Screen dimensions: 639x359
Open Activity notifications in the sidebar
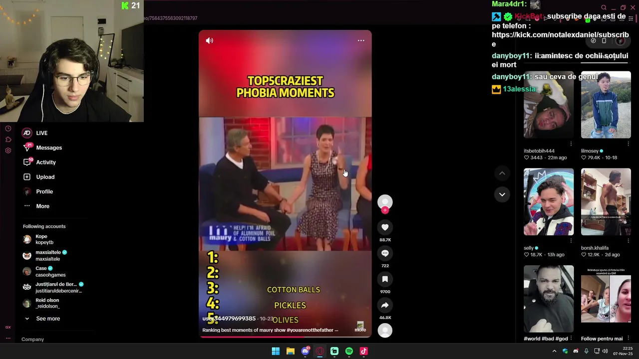point(39,162)
